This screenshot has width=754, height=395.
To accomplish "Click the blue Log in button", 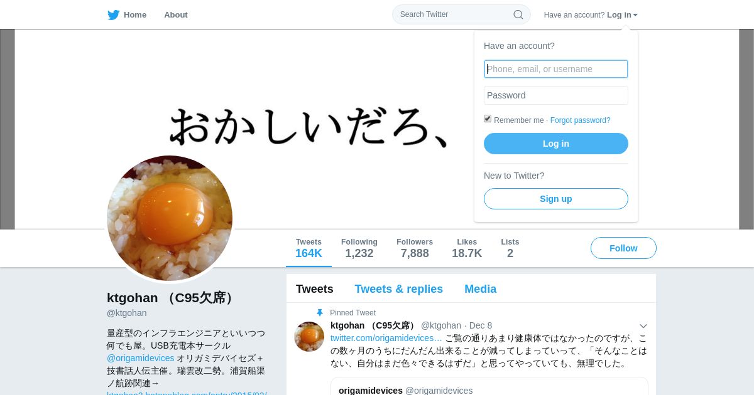I will coord(556,144).
